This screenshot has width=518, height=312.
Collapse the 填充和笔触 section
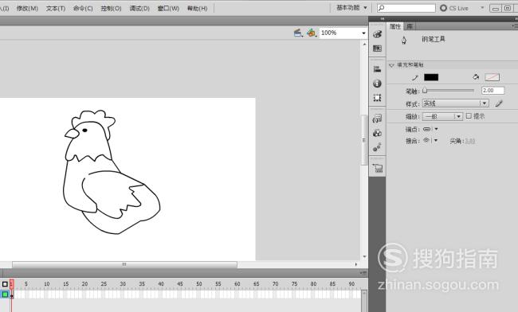(x=391, y=65)
